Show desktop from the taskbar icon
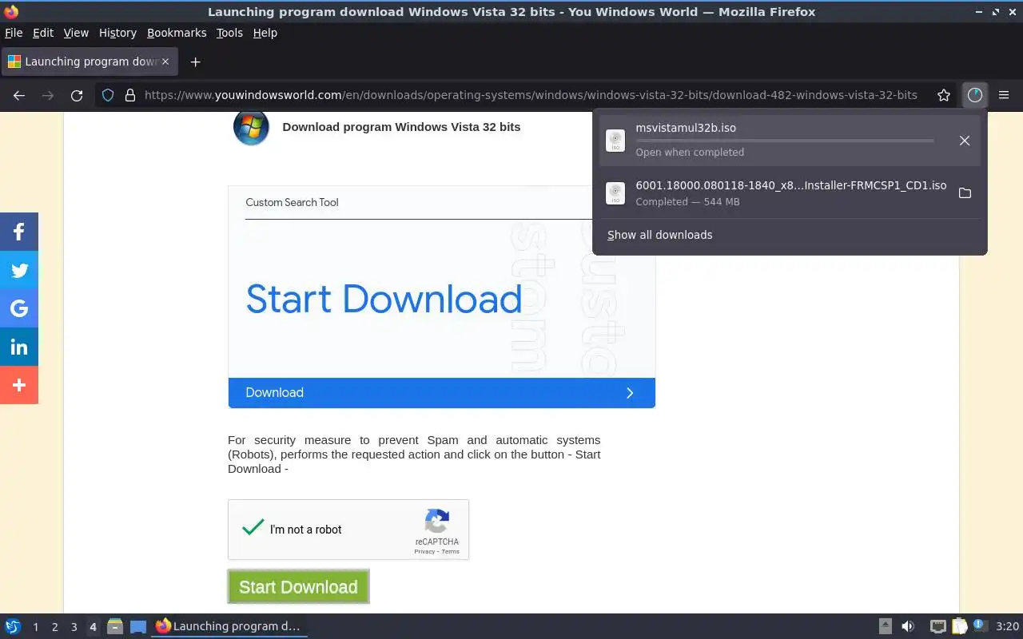 coord(138,626)
